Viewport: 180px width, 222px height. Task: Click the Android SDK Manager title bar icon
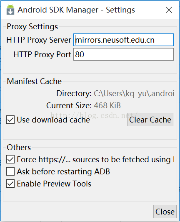click(x=10, y=10)
